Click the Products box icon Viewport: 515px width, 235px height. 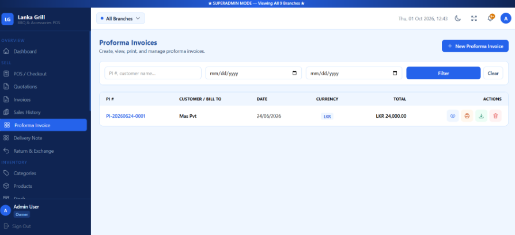click(x=6, y=186)
